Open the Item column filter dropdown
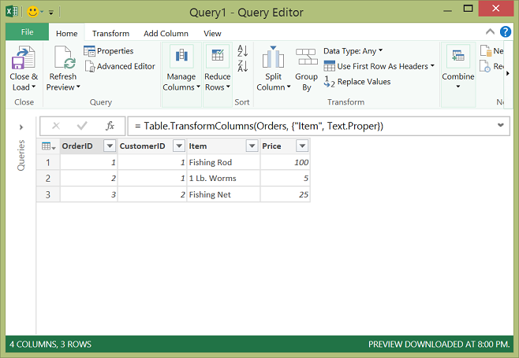This screenshot has height=358, width=519. point(251,146)
